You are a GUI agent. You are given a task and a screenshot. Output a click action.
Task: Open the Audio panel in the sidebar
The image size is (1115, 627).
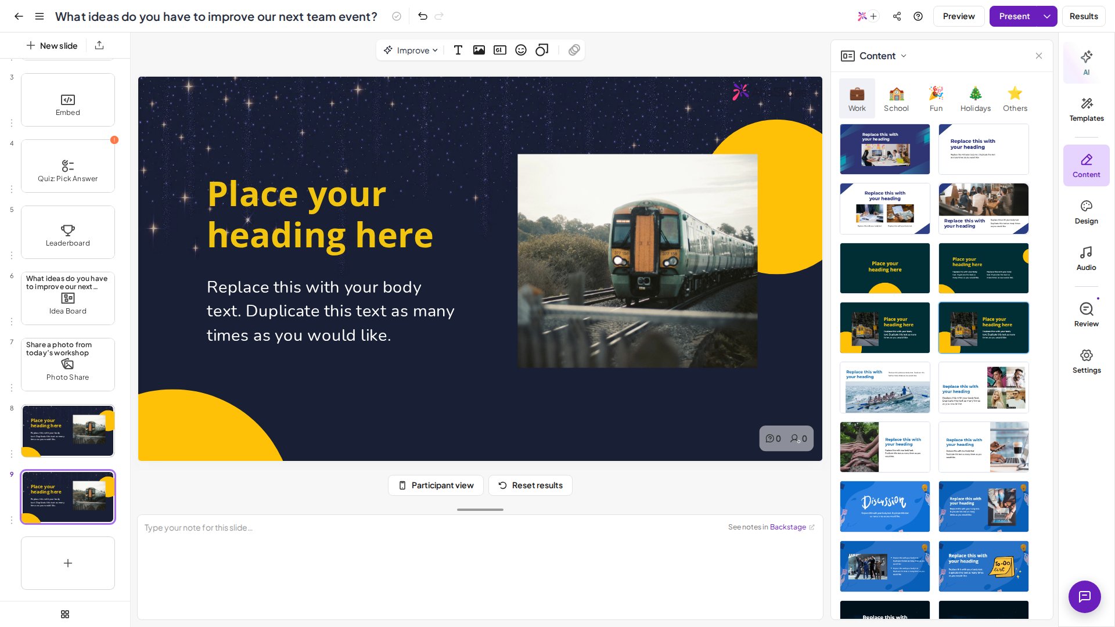(x=1086, y=258)
